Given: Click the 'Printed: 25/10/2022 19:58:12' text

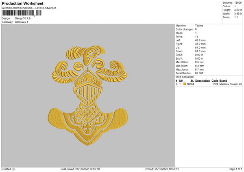Looking at the screenshot, I should 162,169.
